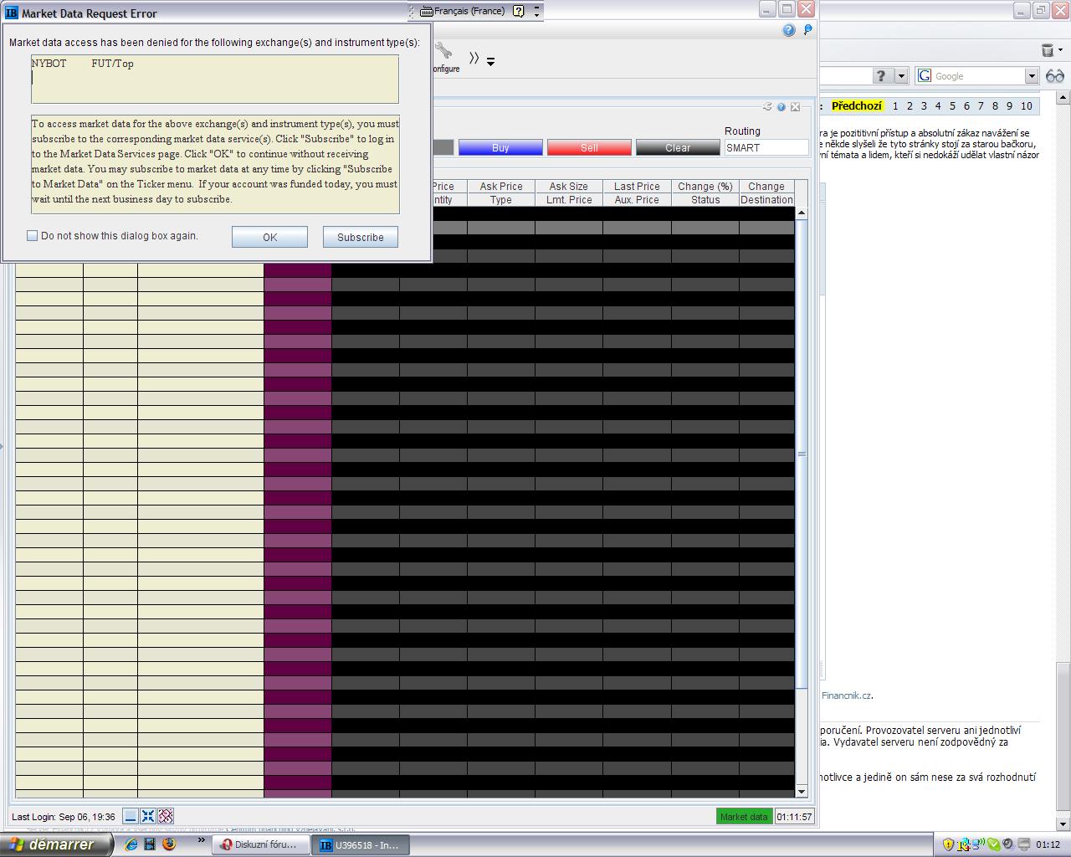Image resolution: width=1071 pixels, height=857 pixels.
Task: Click the table scrollbar down arrow
Action: click(802, 792)
